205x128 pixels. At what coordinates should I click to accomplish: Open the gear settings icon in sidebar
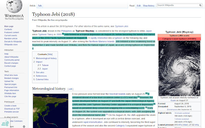24,126
